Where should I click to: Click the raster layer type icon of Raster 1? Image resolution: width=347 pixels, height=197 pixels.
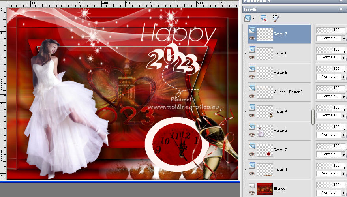tap(252, 165)
